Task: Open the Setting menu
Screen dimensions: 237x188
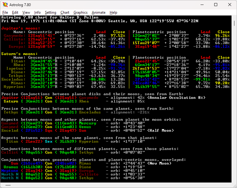Action: coord(50,12)
